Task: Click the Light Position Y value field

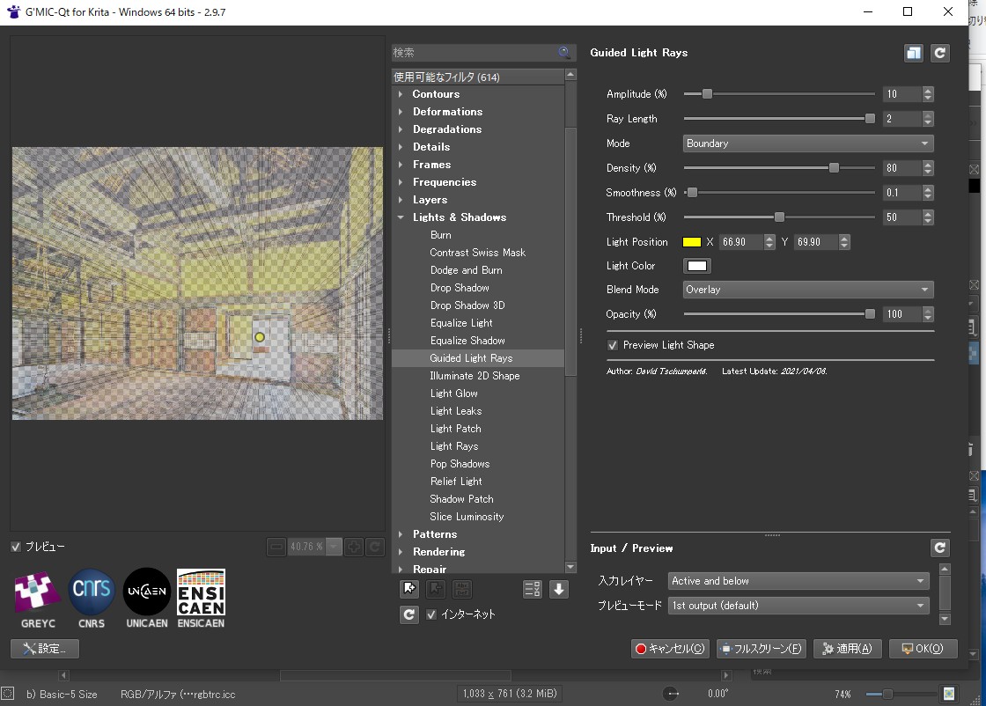Action: pyautogui.click(x=815, y=242)
